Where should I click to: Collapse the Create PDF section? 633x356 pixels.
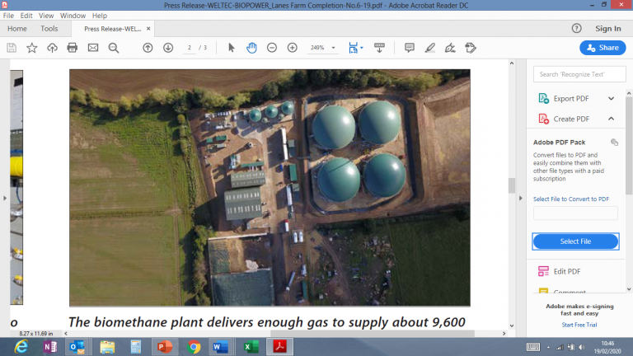(x=611, y=119)
